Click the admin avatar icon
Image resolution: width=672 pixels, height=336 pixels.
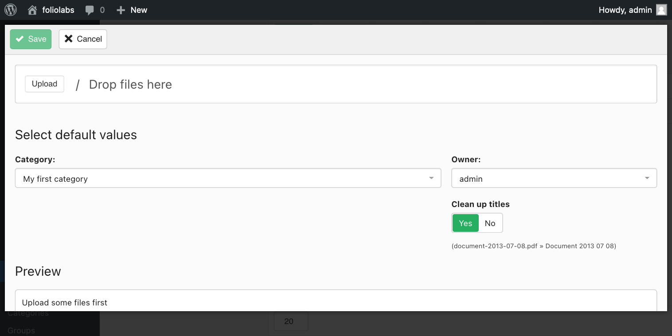point(661,10)
